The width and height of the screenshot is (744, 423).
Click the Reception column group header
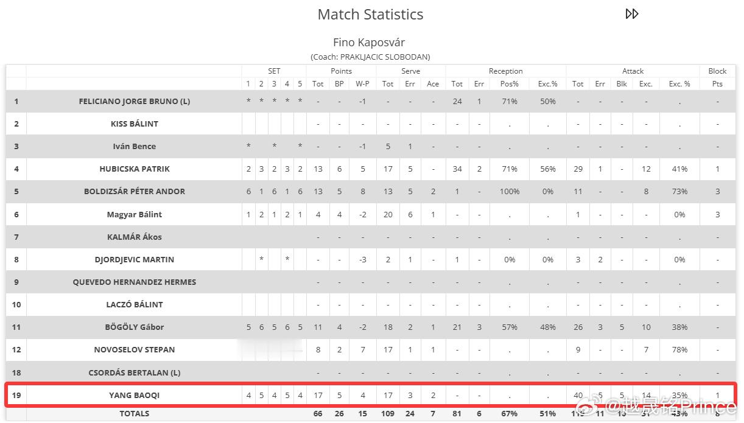point(505,71)
